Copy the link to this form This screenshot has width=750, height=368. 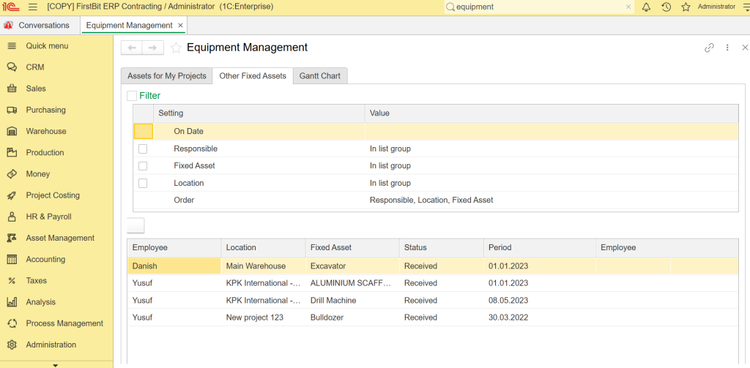coord(709,48)
